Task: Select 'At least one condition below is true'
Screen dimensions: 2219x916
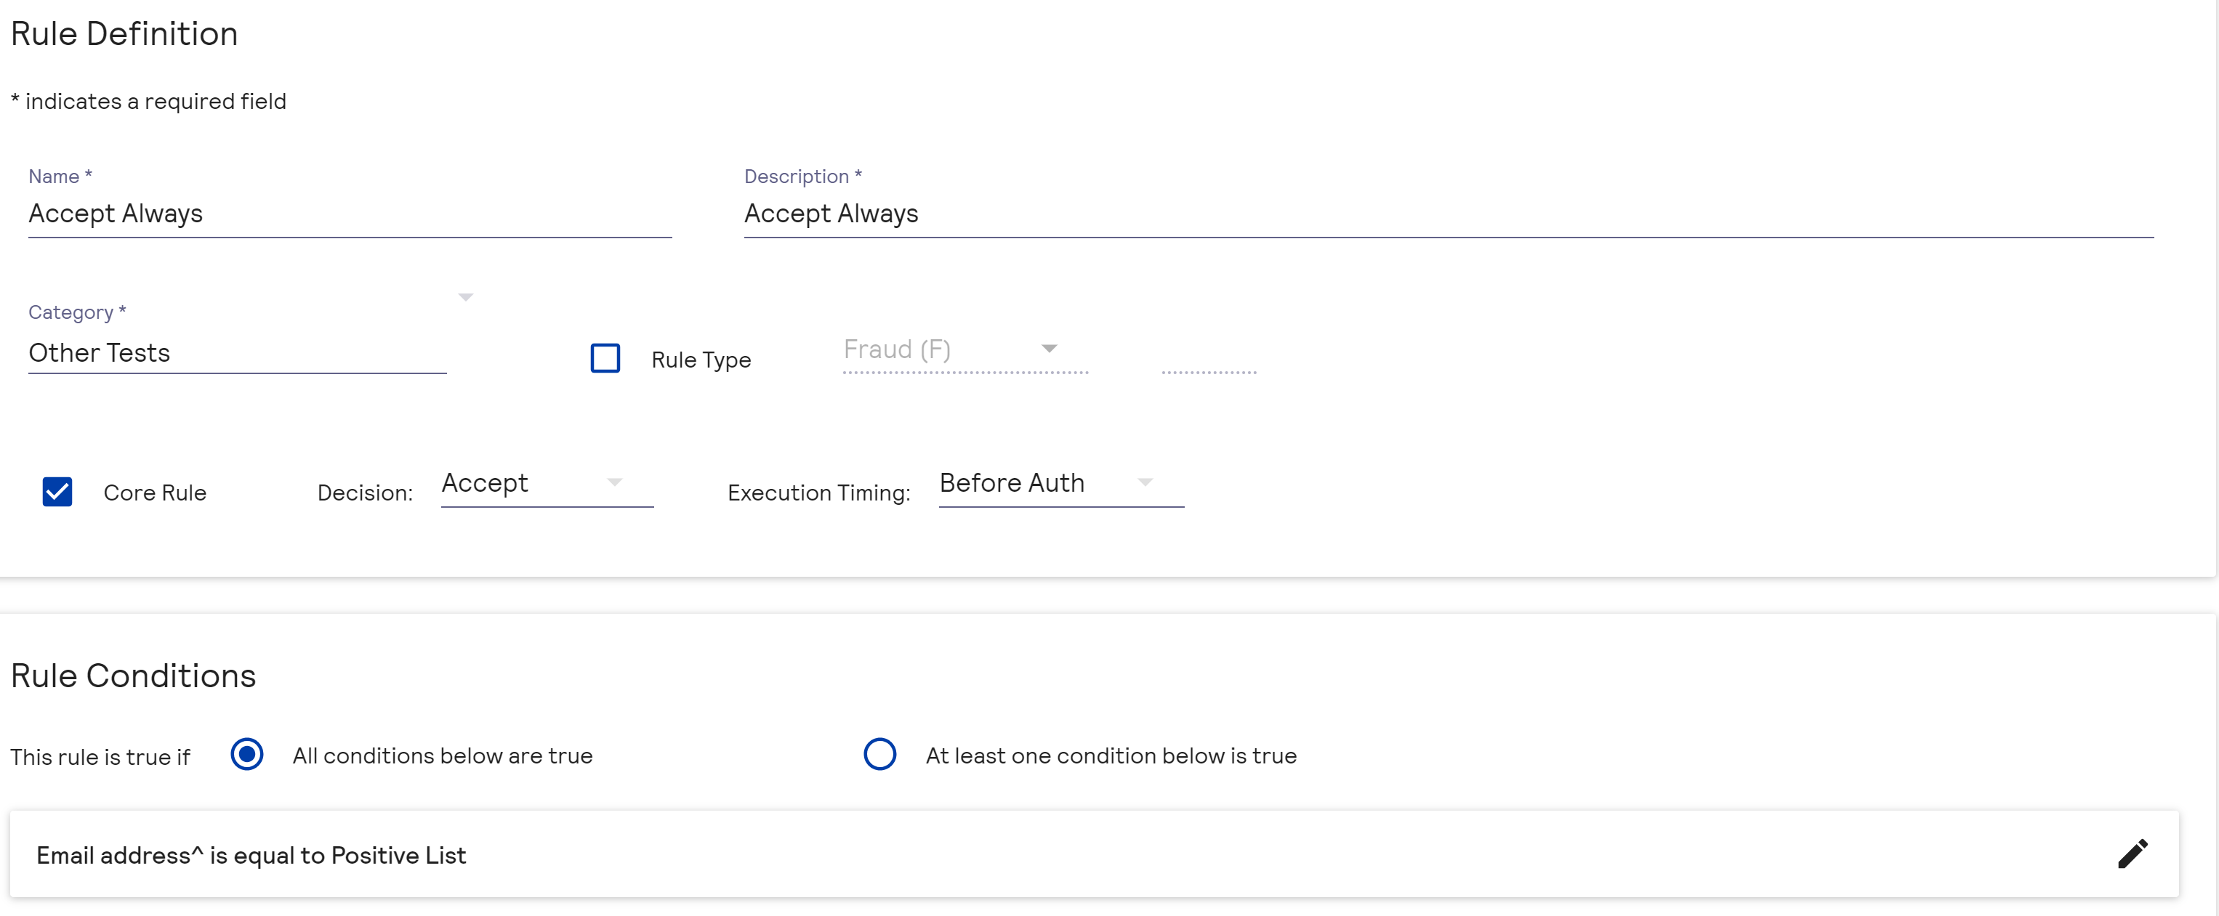Action: 879,754
